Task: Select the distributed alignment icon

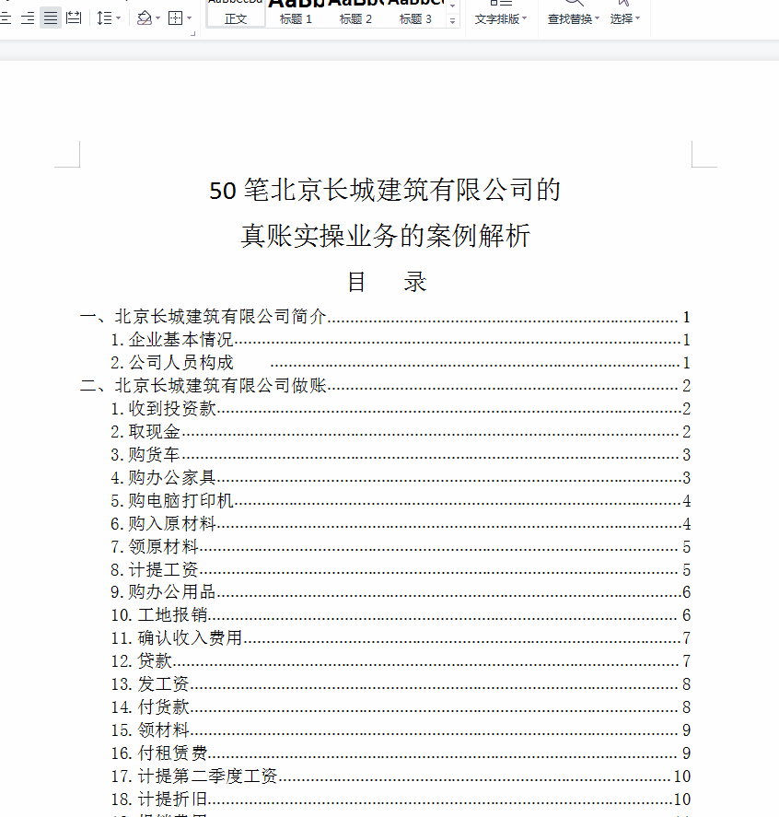Action: tap(74, 18)
